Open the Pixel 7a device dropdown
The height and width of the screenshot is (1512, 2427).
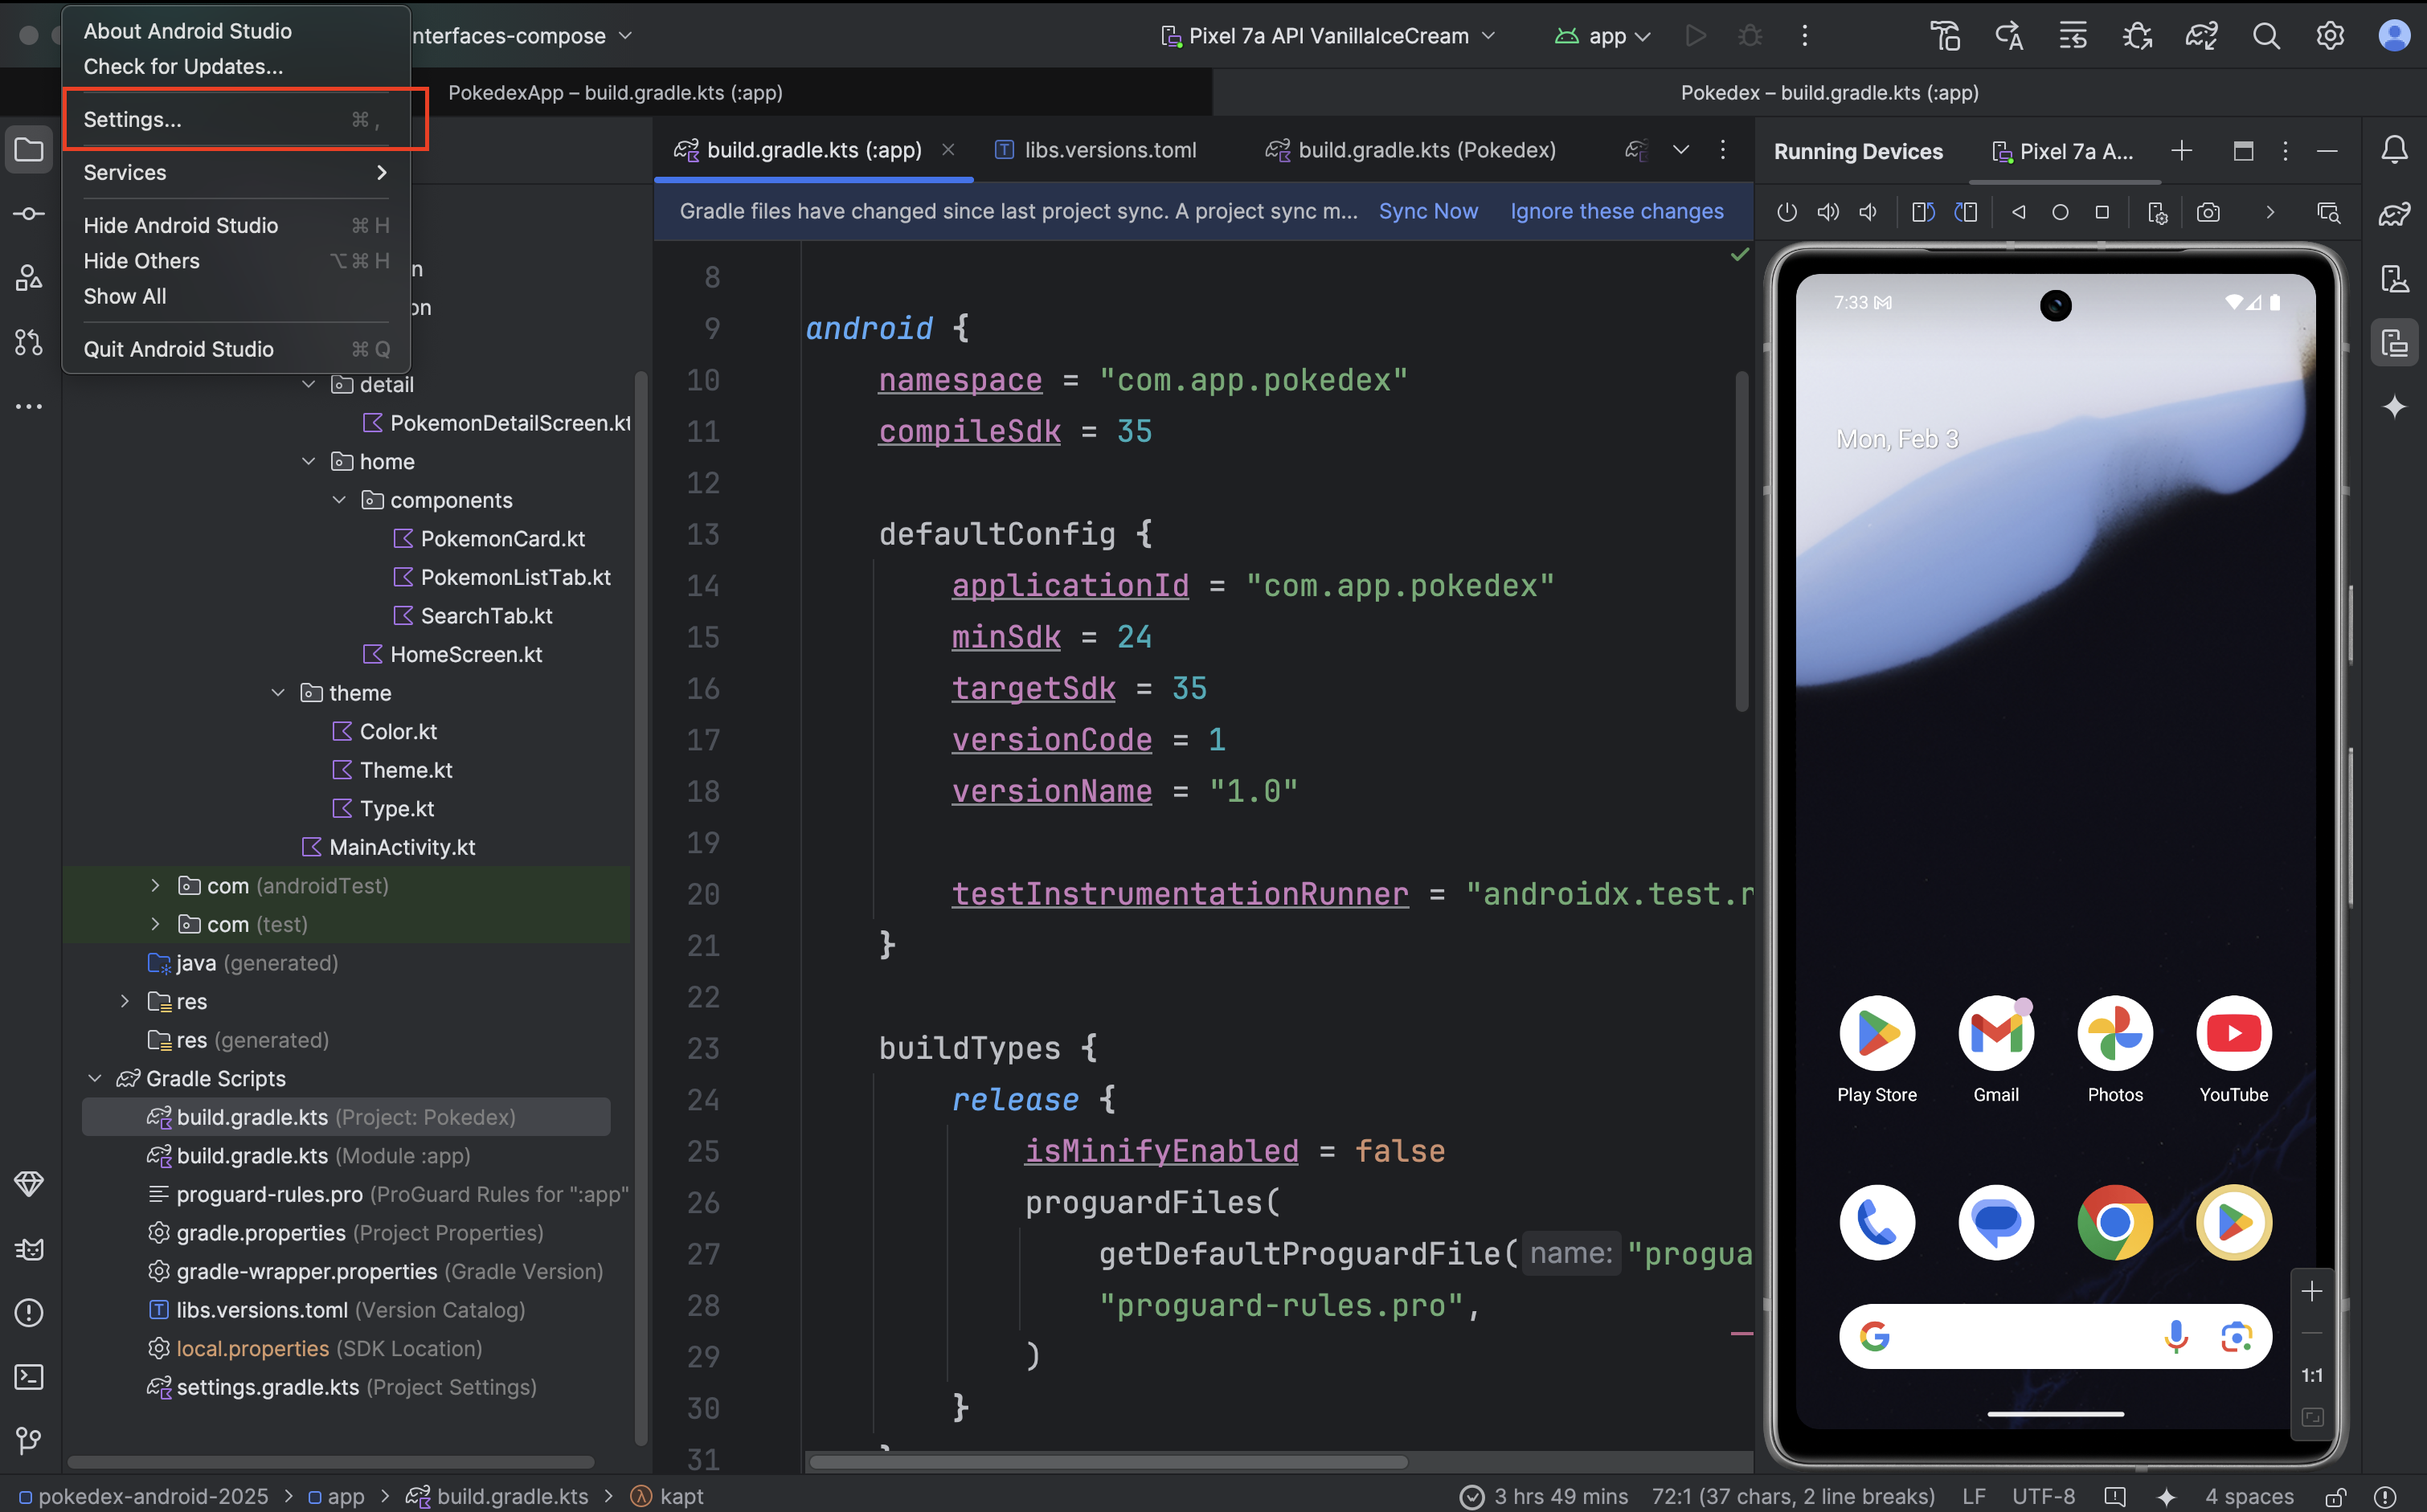tap(1328, 36)
